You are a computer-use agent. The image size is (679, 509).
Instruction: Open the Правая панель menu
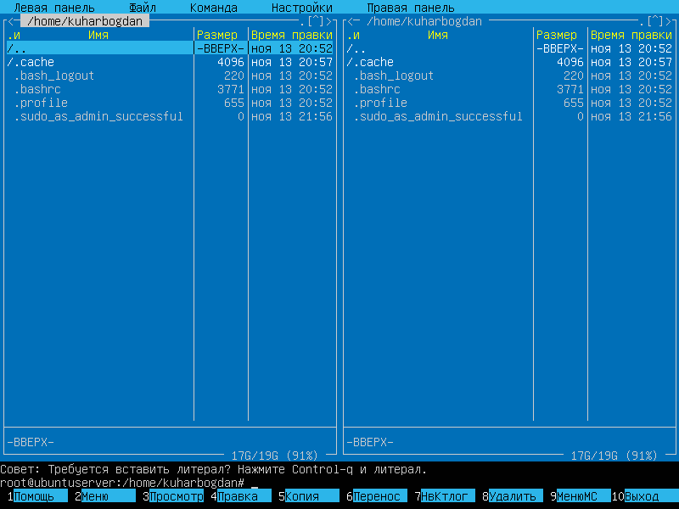[x=411, y=8]
